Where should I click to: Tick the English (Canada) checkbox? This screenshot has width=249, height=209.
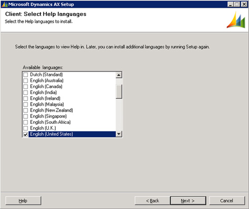25,87
